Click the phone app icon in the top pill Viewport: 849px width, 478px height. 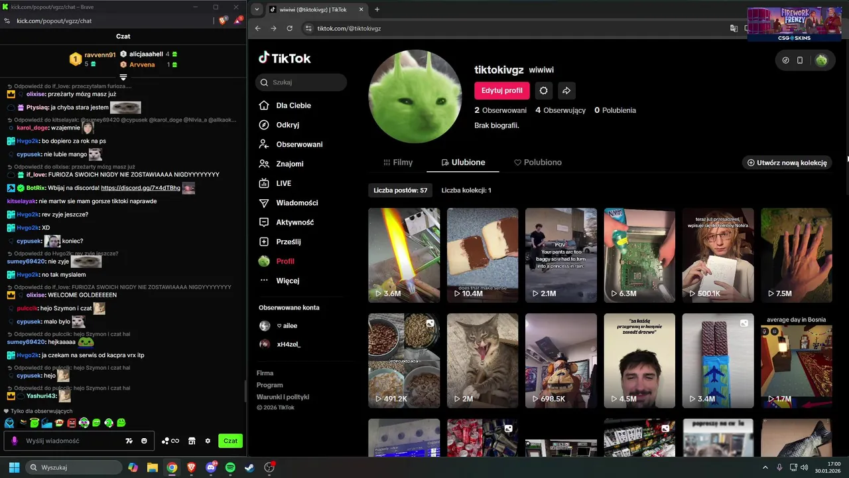[x=800, y=60]
